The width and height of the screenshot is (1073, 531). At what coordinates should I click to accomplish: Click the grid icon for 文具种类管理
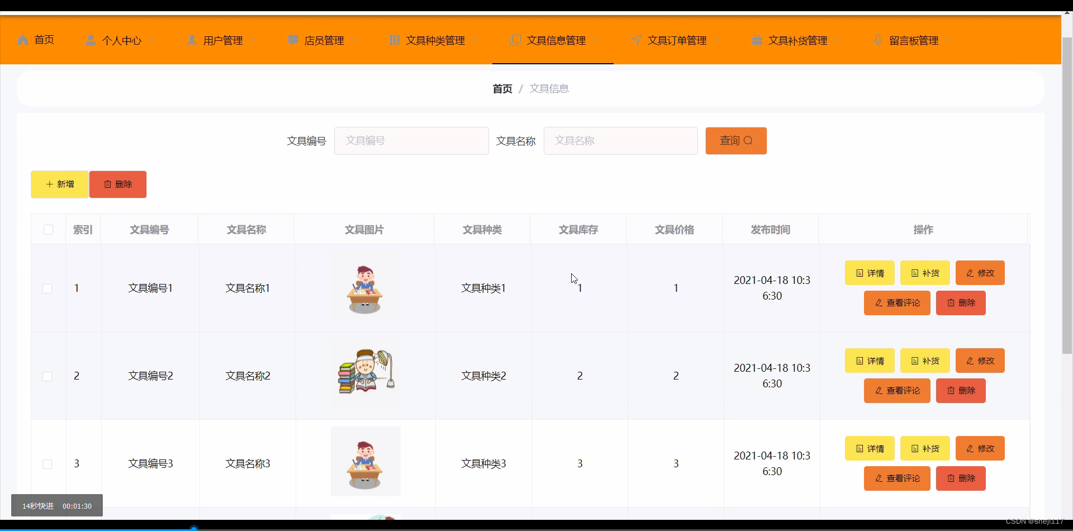point(394,40)
